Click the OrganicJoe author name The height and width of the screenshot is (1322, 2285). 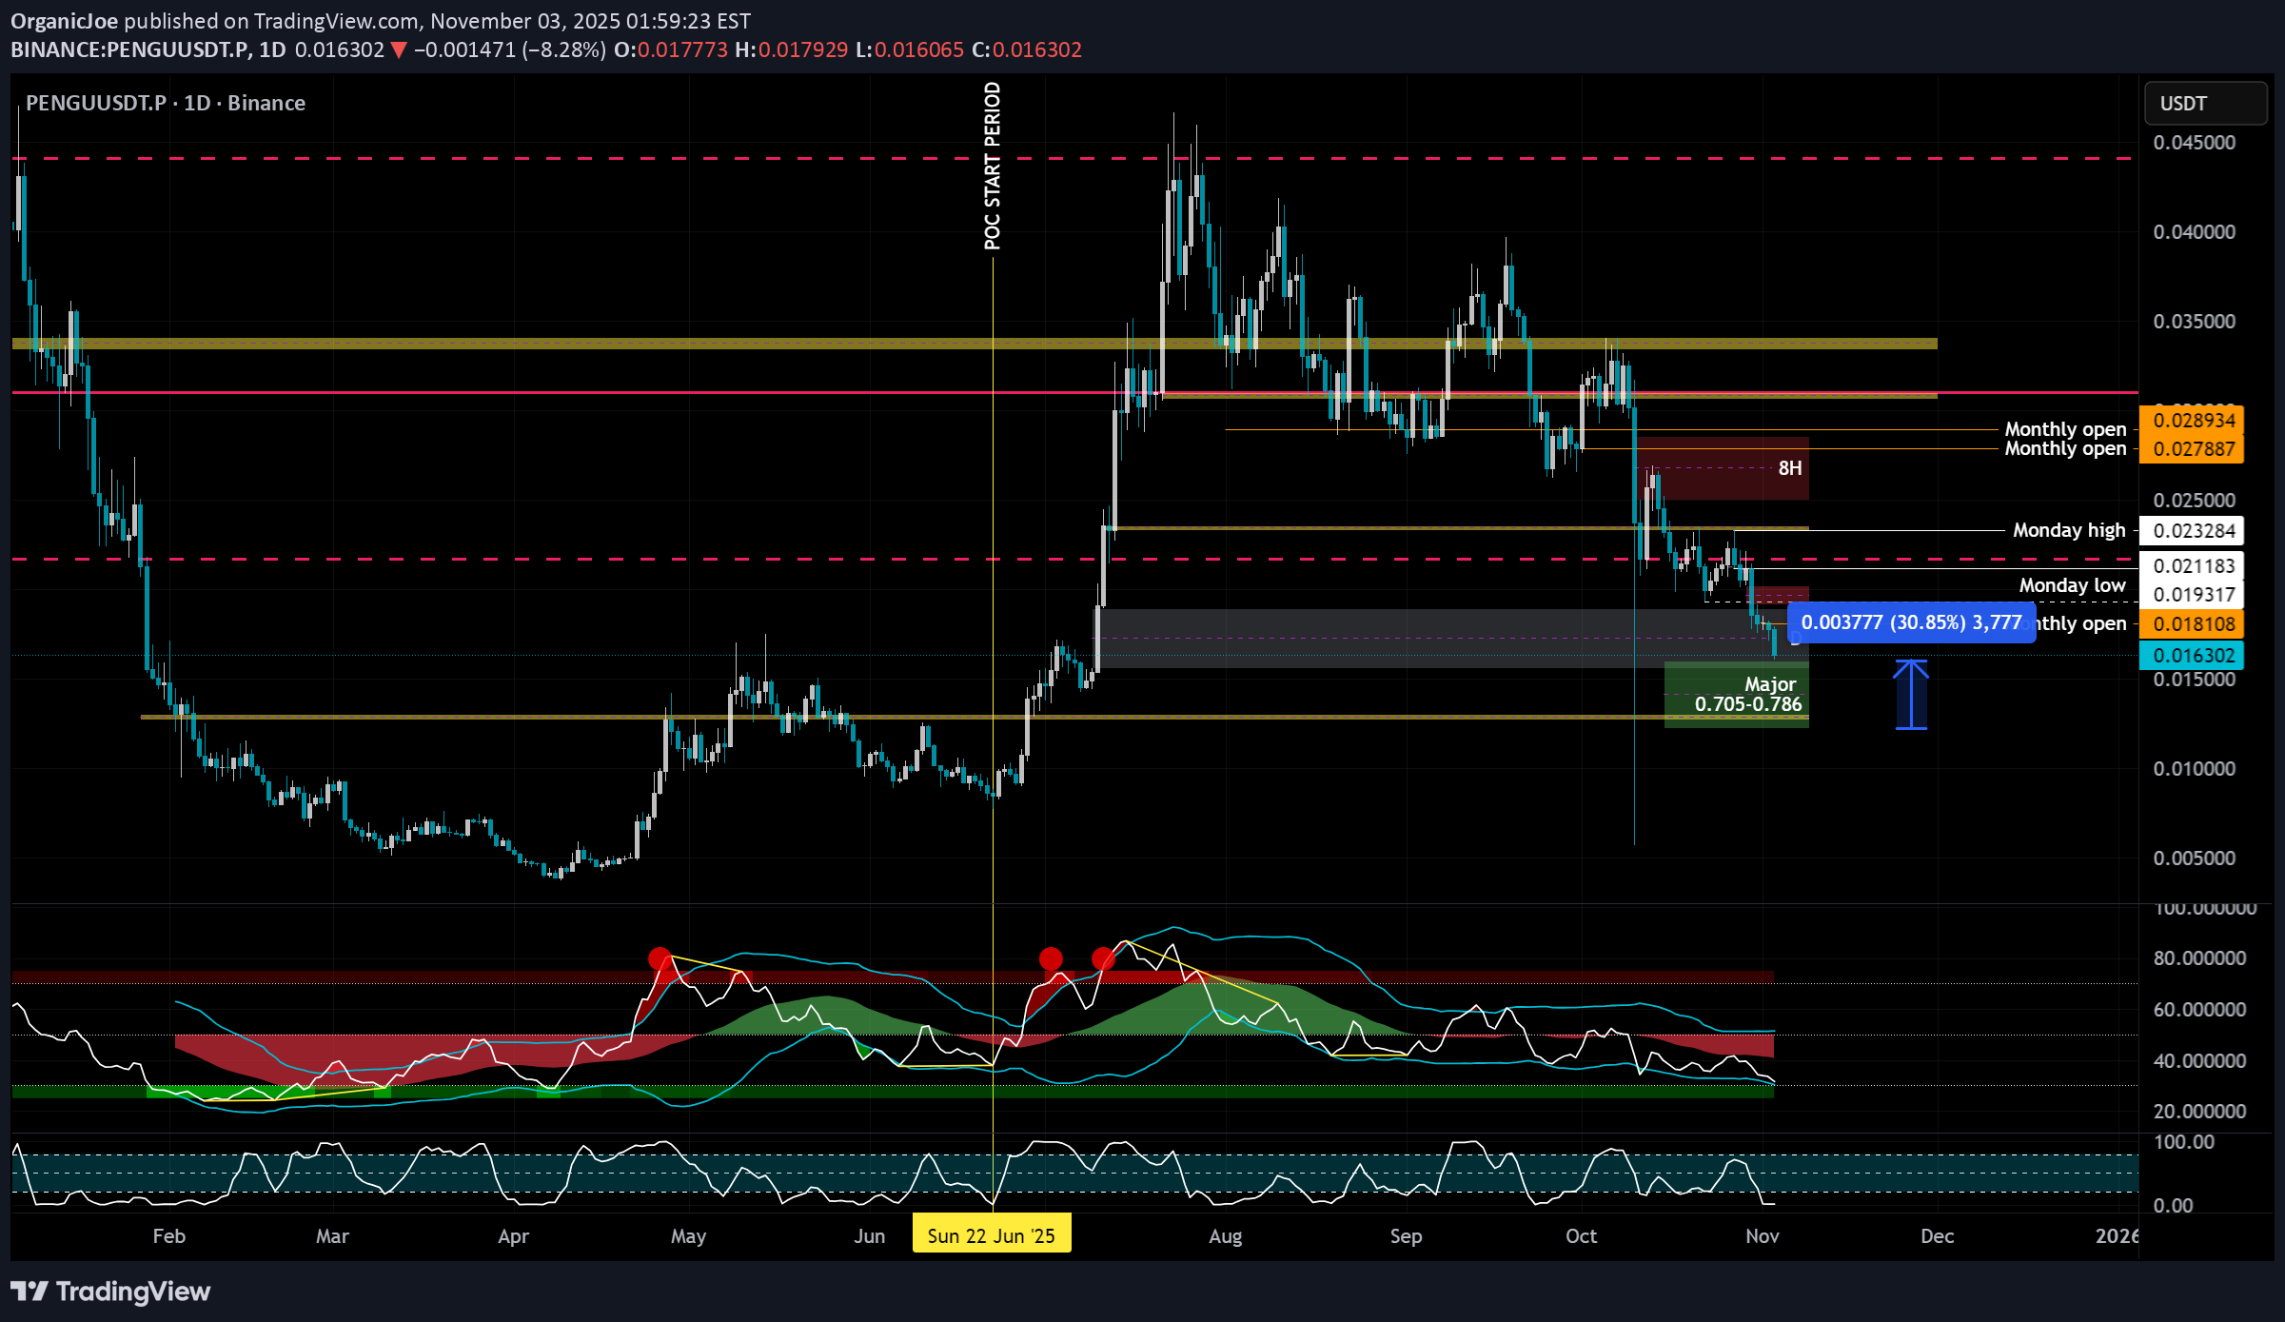coord(64,21)
